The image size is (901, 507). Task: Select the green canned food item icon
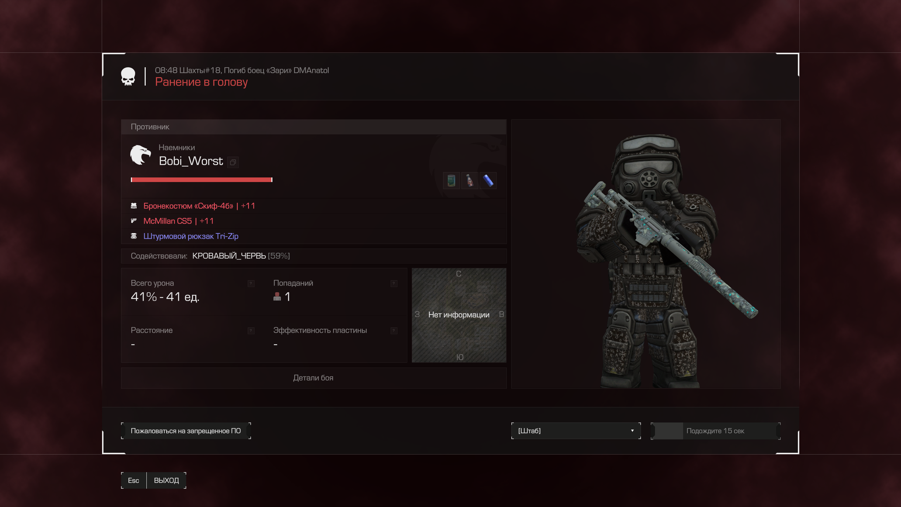451,181
